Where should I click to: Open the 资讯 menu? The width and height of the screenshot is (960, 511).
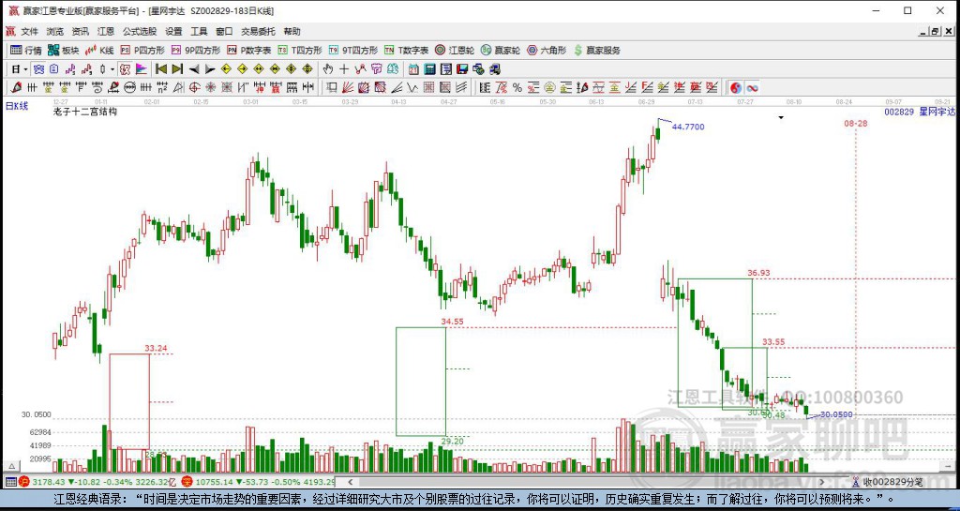pyautogui.click(x=81, y=31)
